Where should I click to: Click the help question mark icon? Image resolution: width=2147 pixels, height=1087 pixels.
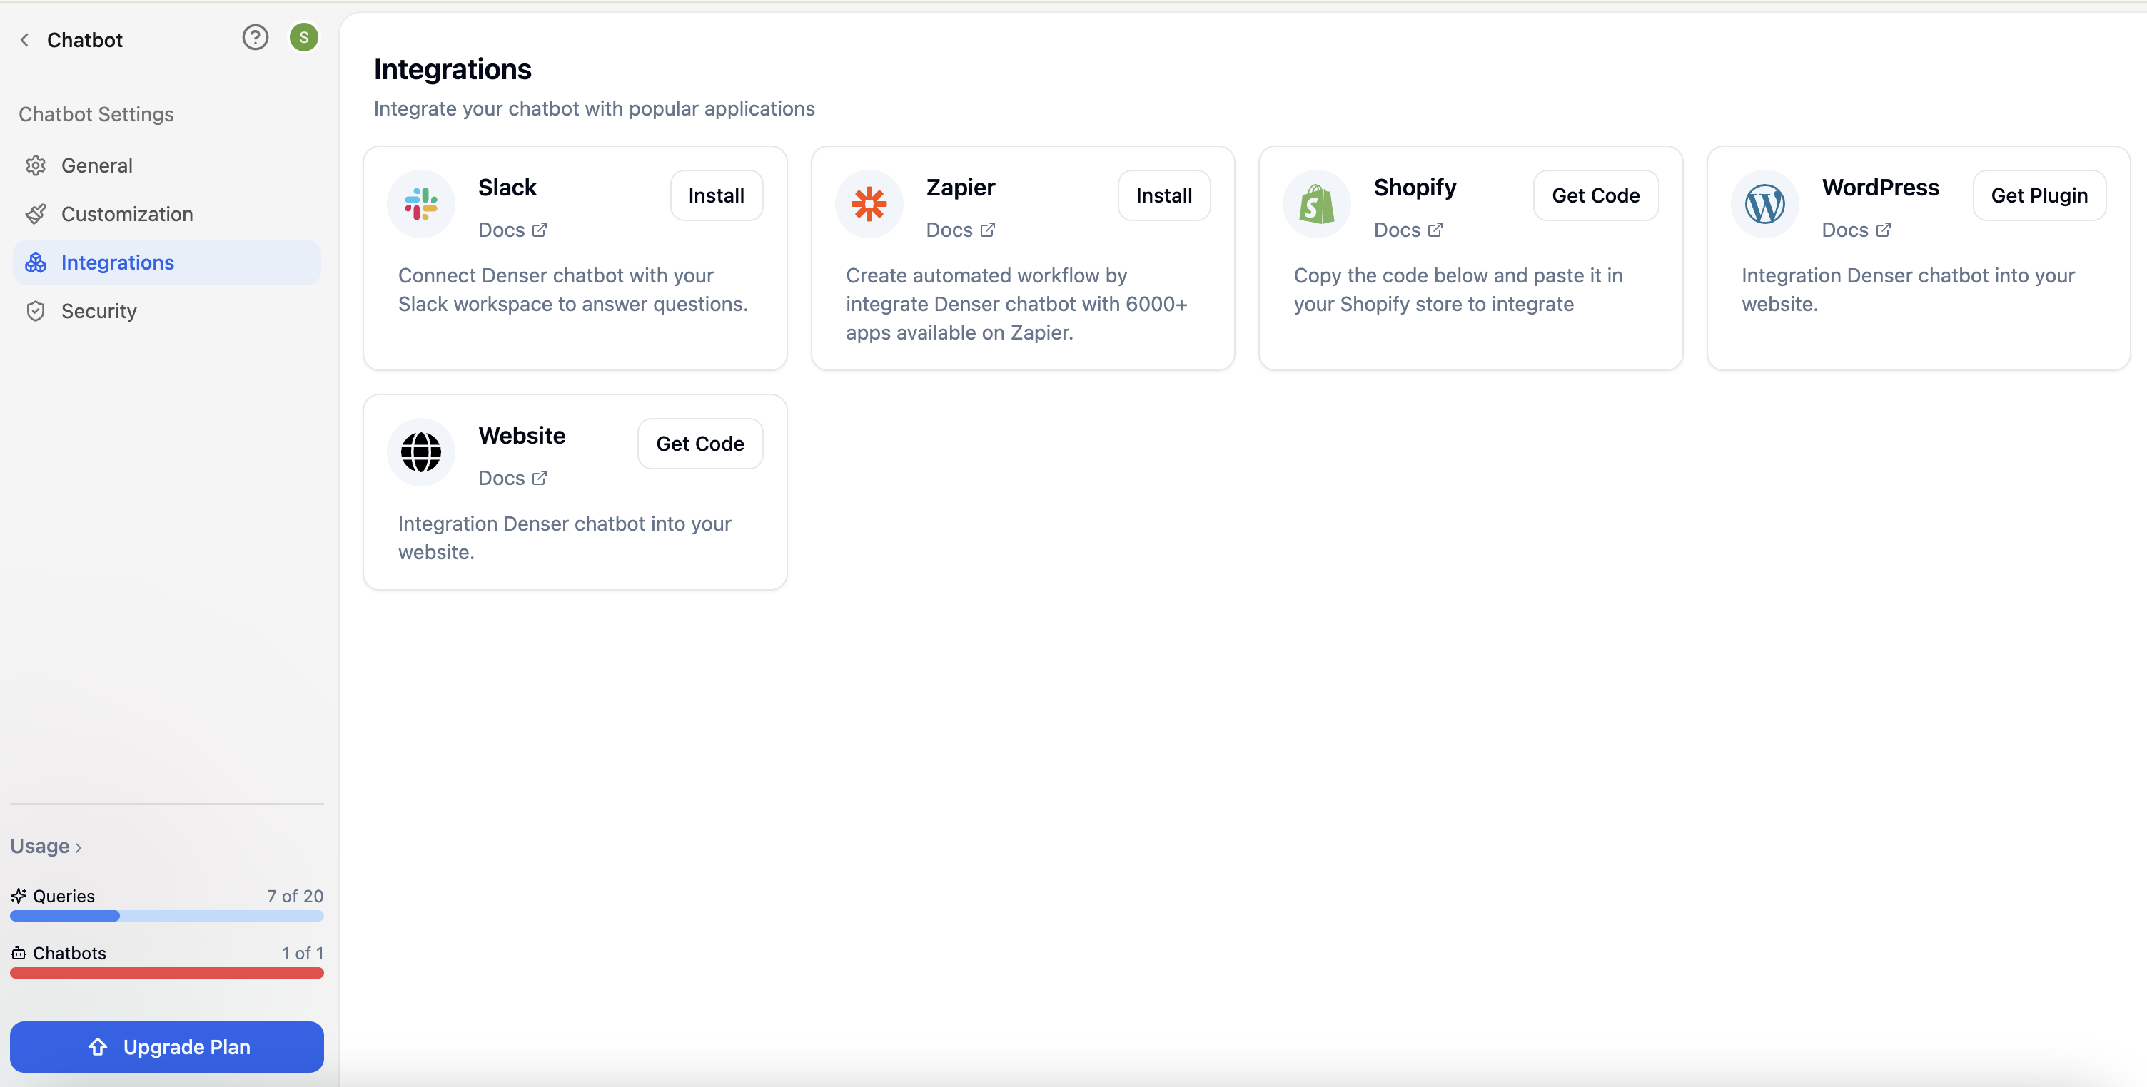click(254, 39)
